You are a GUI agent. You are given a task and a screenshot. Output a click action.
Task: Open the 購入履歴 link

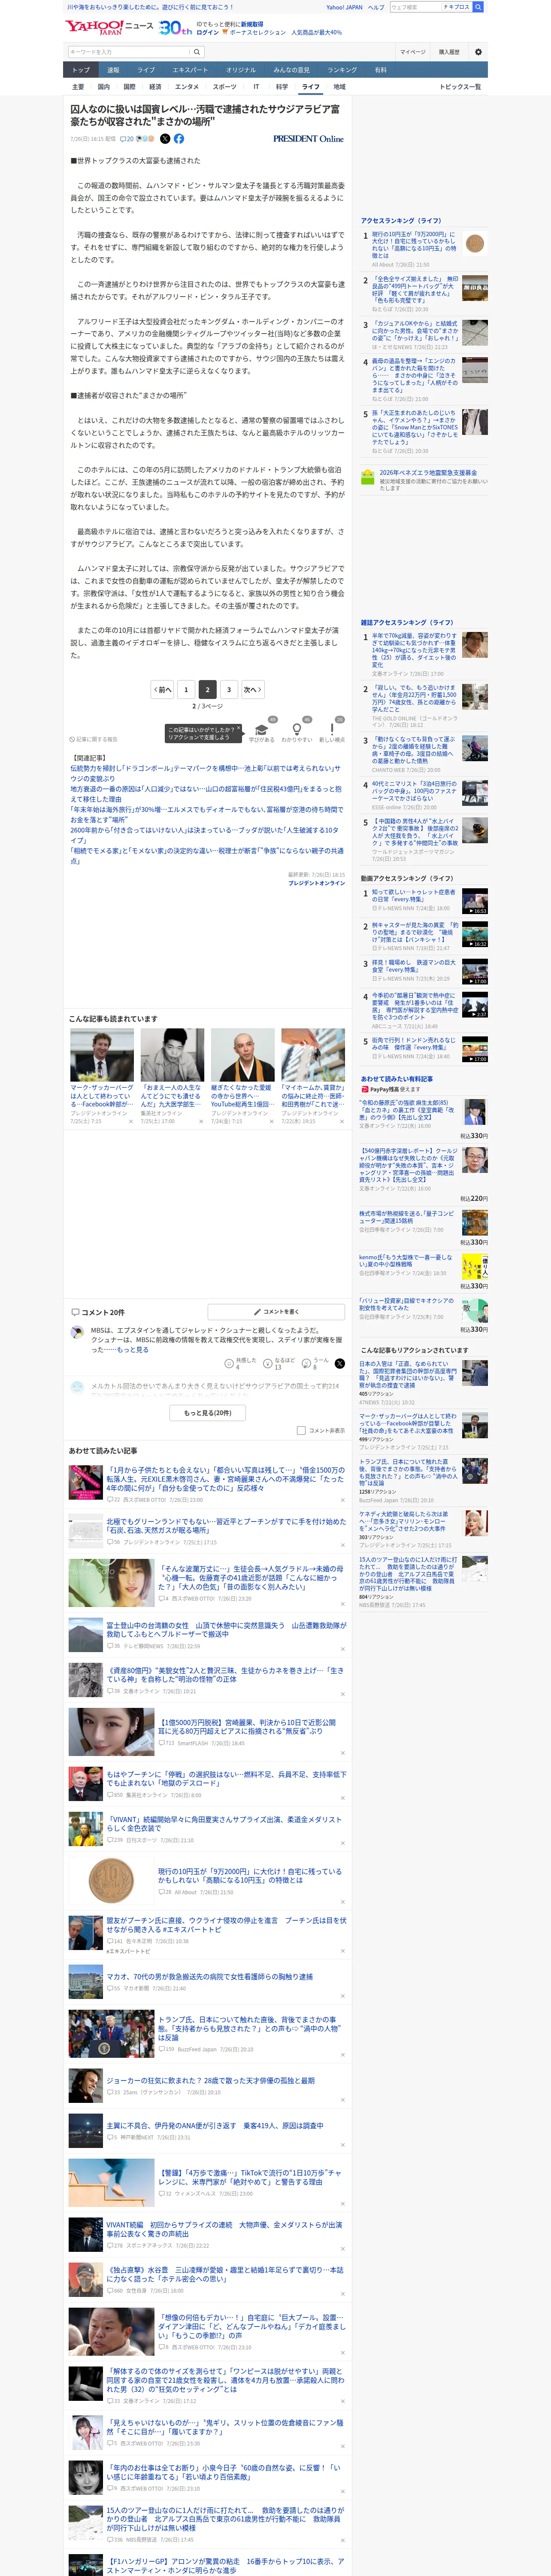tap(449, 52)
